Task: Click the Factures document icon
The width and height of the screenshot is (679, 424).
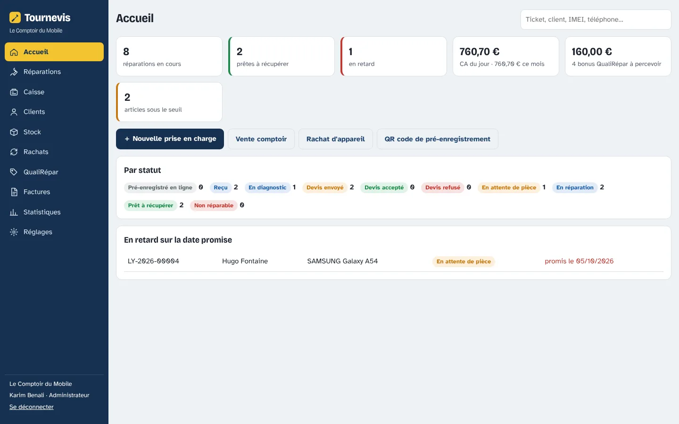Action: tap(14, 192)
